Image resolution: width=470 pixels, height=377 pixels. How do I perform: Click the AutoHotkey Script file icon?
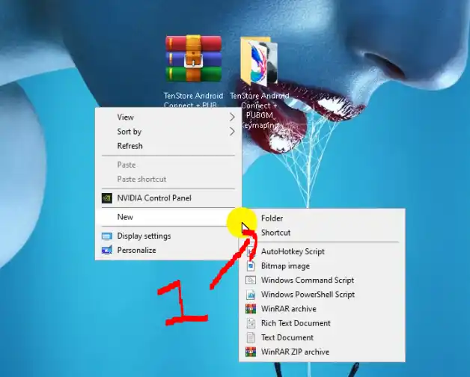pos(251,252)
